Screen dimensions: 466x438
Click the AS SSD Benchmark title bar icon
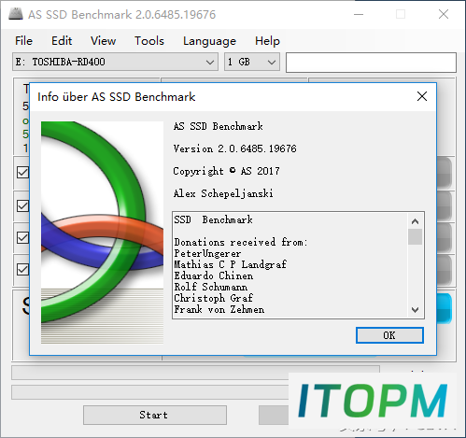pos(16,14)
